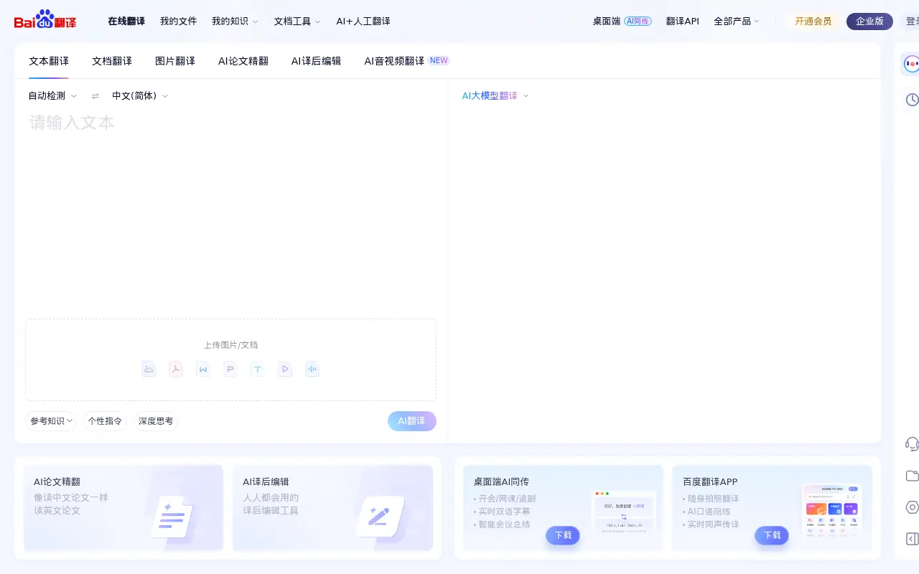Click 下载 for 桌面端AI同传
Viewport: 919px width, 574px height.
tap(563, 535)
